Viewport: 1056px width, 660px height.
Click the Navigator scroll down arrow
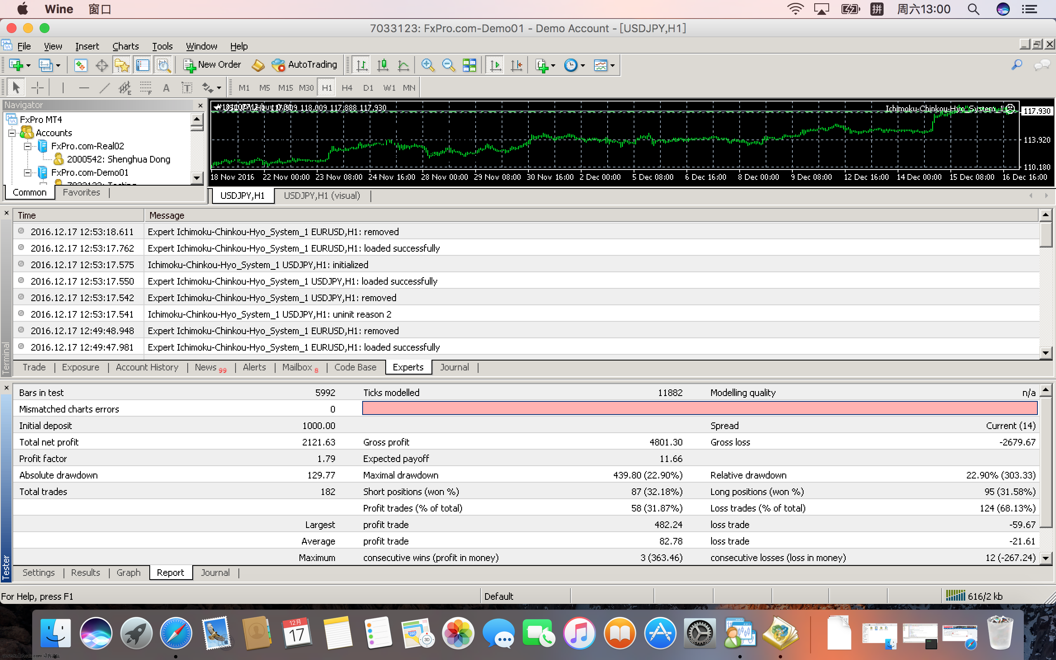point(197,178)
